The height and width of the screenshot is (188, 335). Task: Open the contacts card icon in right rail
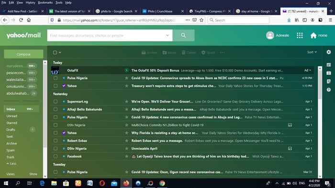[x=329, y=65]
